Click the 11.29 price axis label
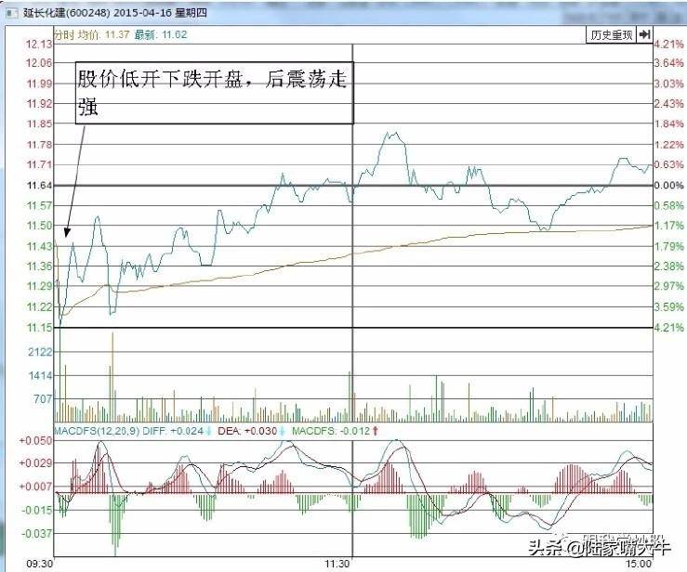Image resolution: width=687 pixels, height=572 pixels. click(39, 286)
